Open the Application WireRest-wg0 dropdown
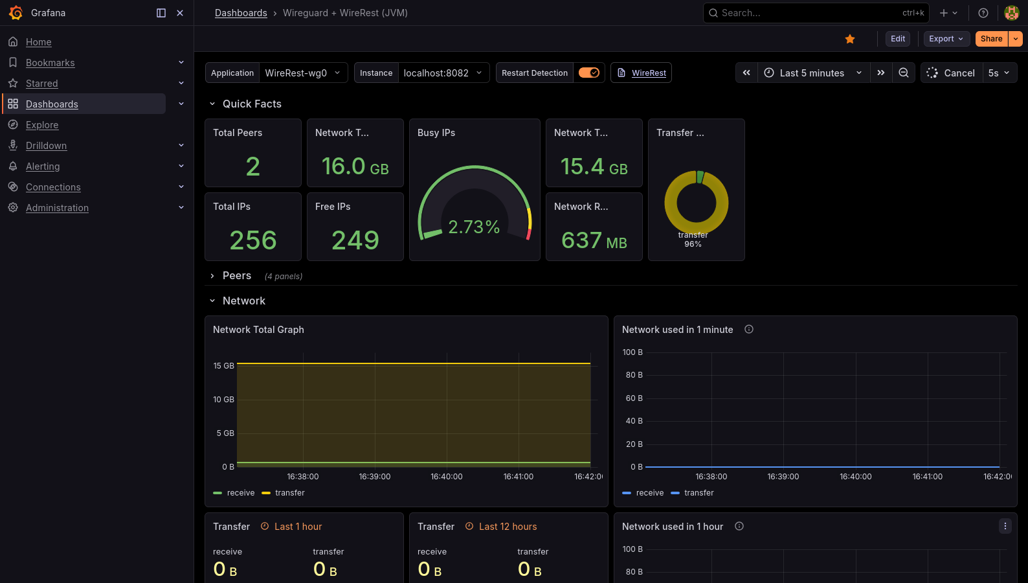This screenshot has width=1028, height=583. tap(302, 73)
